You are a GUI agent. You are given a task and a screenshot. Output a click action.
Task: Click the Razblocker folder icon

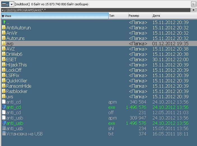pos(4,91)
